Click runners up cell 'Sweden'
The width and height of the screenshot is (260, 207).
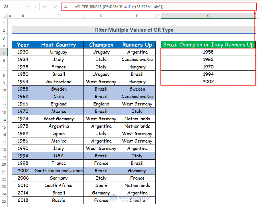[x=137, y=89]
